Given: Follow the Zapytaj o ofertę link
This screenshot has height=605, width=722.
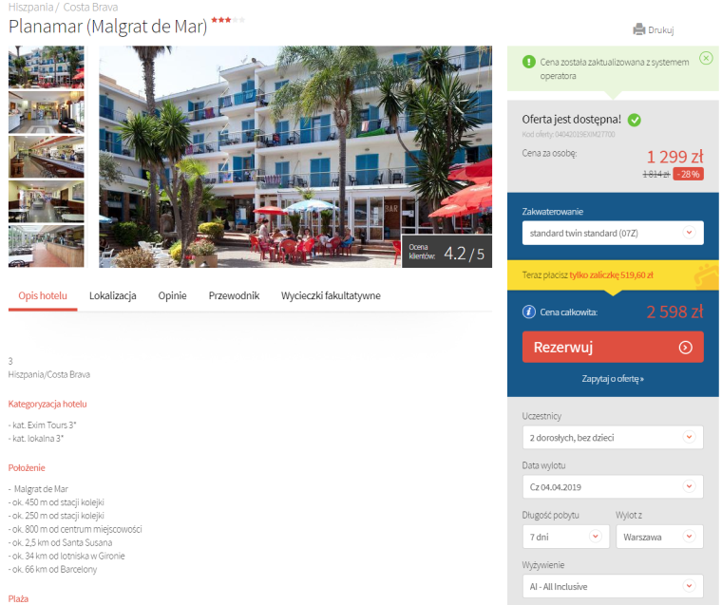Looking at the screenshot, I should [613, 378].
